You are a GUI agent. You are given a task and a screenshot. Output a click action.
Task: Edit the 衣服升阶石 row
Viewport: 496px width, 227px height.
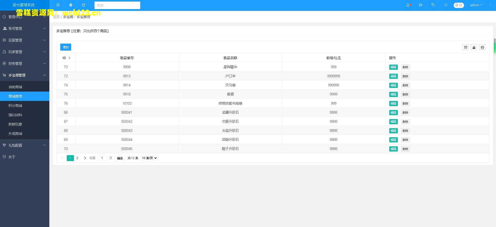pos(393,122)
